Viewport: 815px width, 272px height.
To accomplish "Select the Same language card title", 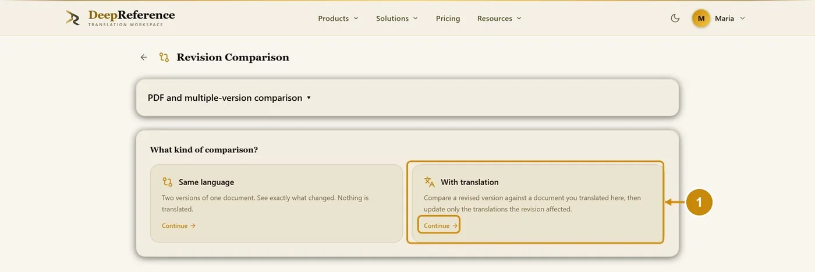I will tap(206, 182).
